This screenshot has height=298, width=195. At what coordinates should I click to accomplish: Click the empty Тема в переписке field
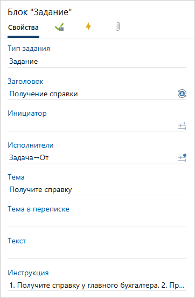pyautogui.click(x=97, y=222)
